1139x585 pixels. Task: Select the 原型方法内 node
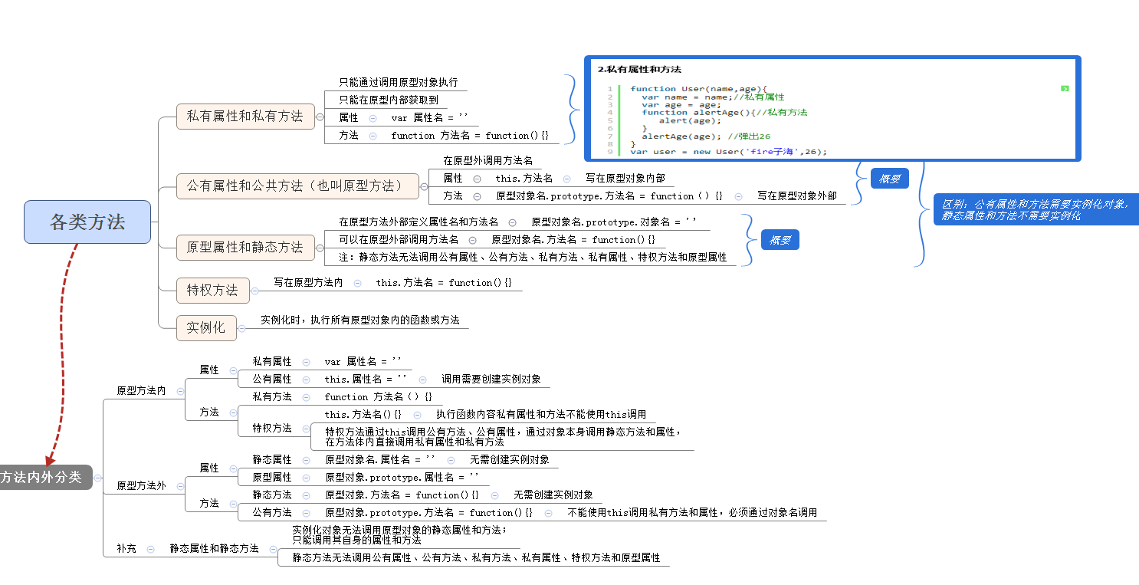point(141,391)
